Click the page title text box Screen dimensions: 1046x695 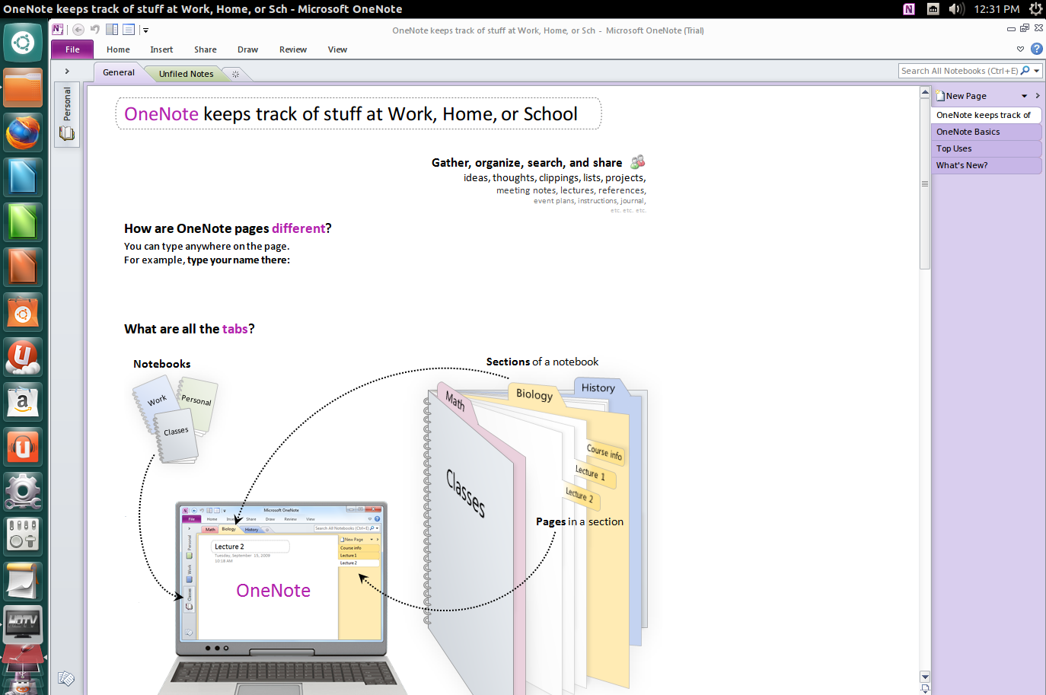[x=358, y=114]
